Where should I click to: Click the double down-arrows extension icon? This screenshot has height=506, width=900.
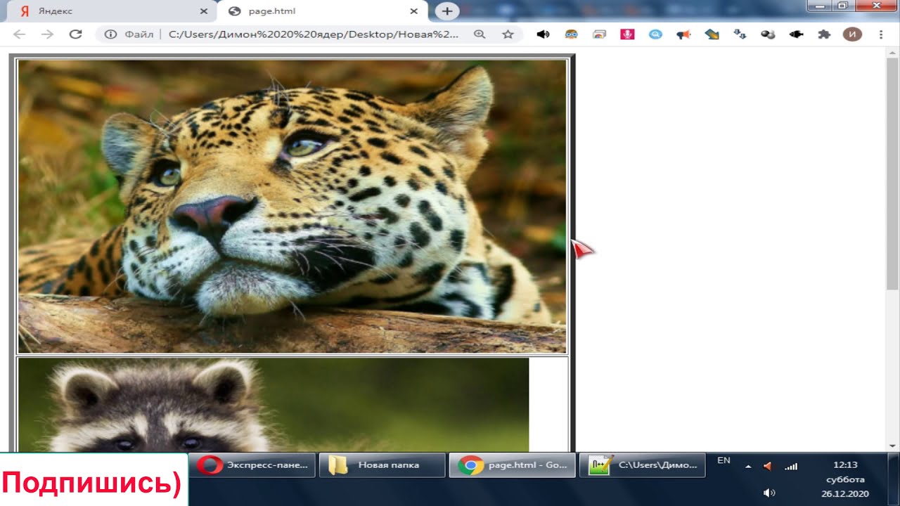(x=740, y=34)
